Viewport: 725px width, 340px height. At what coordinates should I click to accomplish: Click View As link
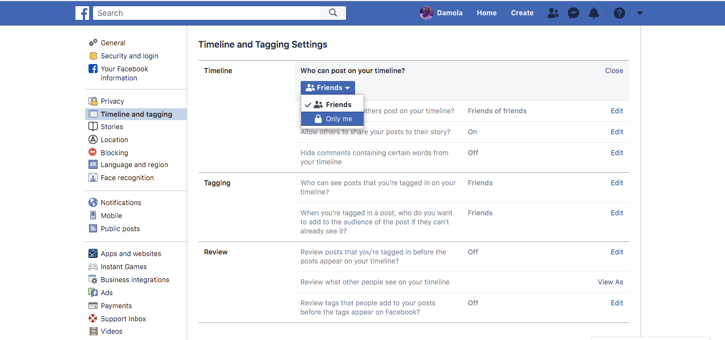click(610, 282)
